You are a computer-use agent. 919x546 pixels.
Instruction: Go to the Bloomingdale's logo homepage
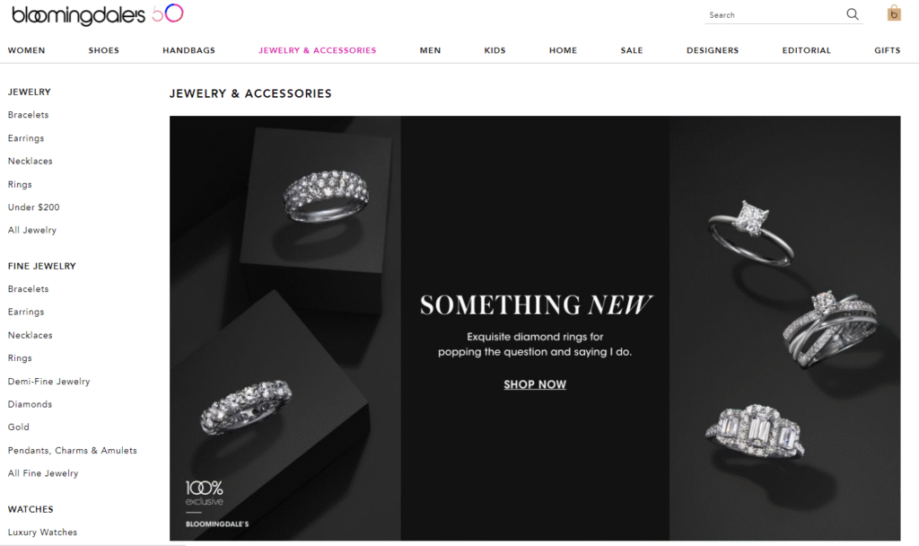coord(78,15)
